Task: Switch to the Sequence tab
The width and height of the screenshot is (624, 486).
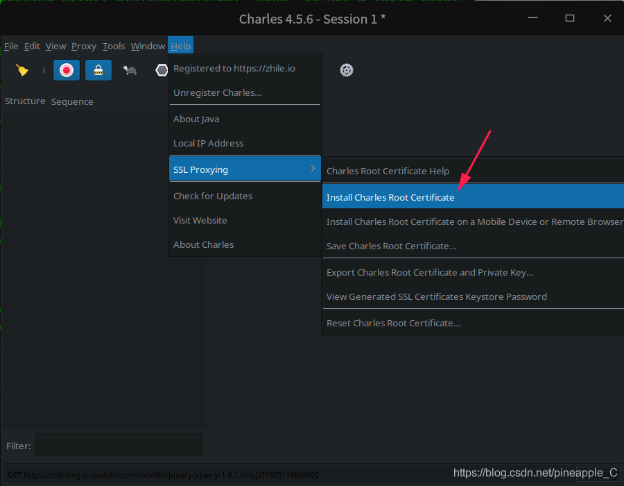Action: [72, 101]
